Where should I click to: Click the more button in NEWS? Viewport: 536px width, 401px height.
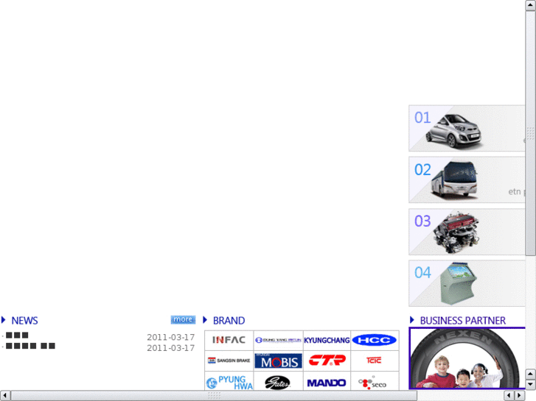coord(183,319)
